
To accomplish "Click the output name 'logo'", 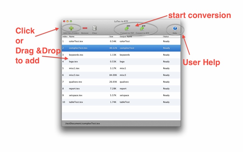I will coord(122,62).
